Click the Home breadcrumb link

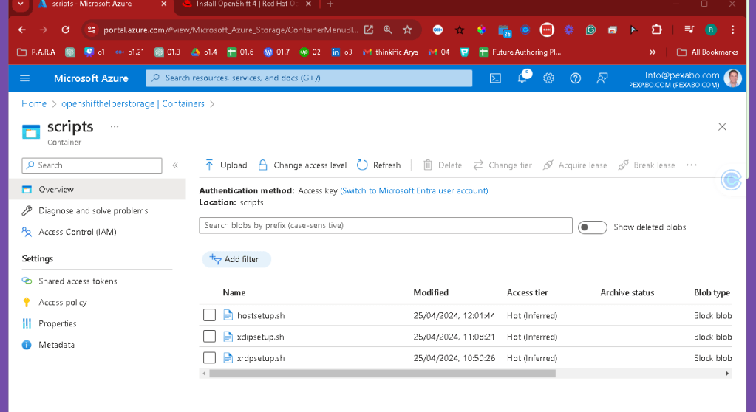[34, 103]
